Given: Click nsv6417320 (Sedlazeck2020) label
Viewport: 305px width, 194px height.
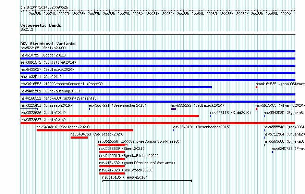Looking at the screenshot, I should point(126,170).
